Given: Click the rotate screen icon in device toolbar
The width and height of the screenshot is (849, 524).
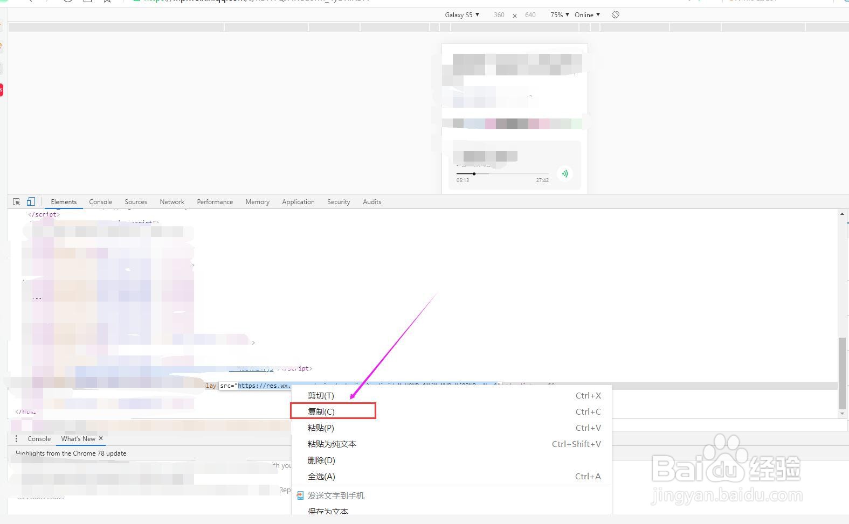Looking at the screenshot, I should (616, 15).
